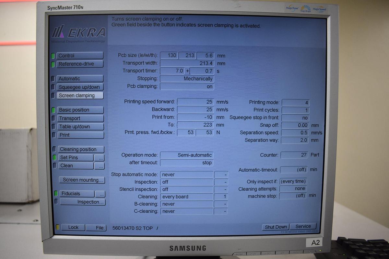Click the Shut Down button
The image size is (389, 259).
pyautogui.click(x=276, y=227)
